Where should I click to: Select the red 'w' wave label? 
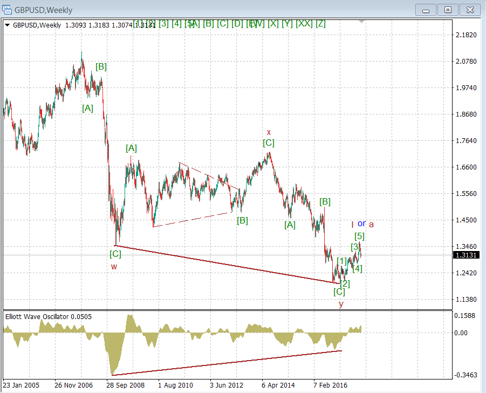click(114, 267)
